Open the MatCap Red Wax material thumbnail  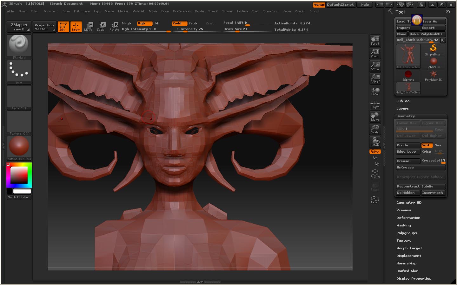click(x=19, y=147)
